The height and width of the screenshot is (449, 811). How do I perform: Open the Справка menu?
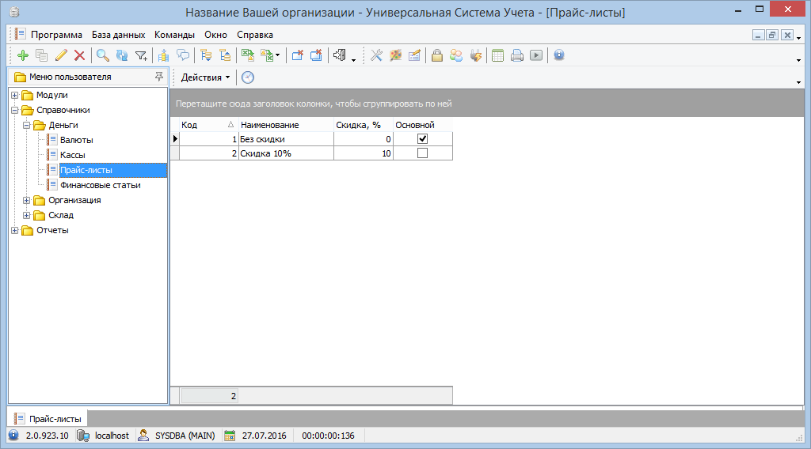[255, 35]
